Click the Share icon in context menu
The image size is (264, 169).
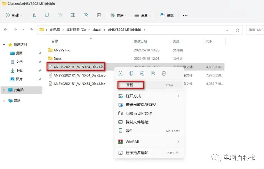pos(153,73)
